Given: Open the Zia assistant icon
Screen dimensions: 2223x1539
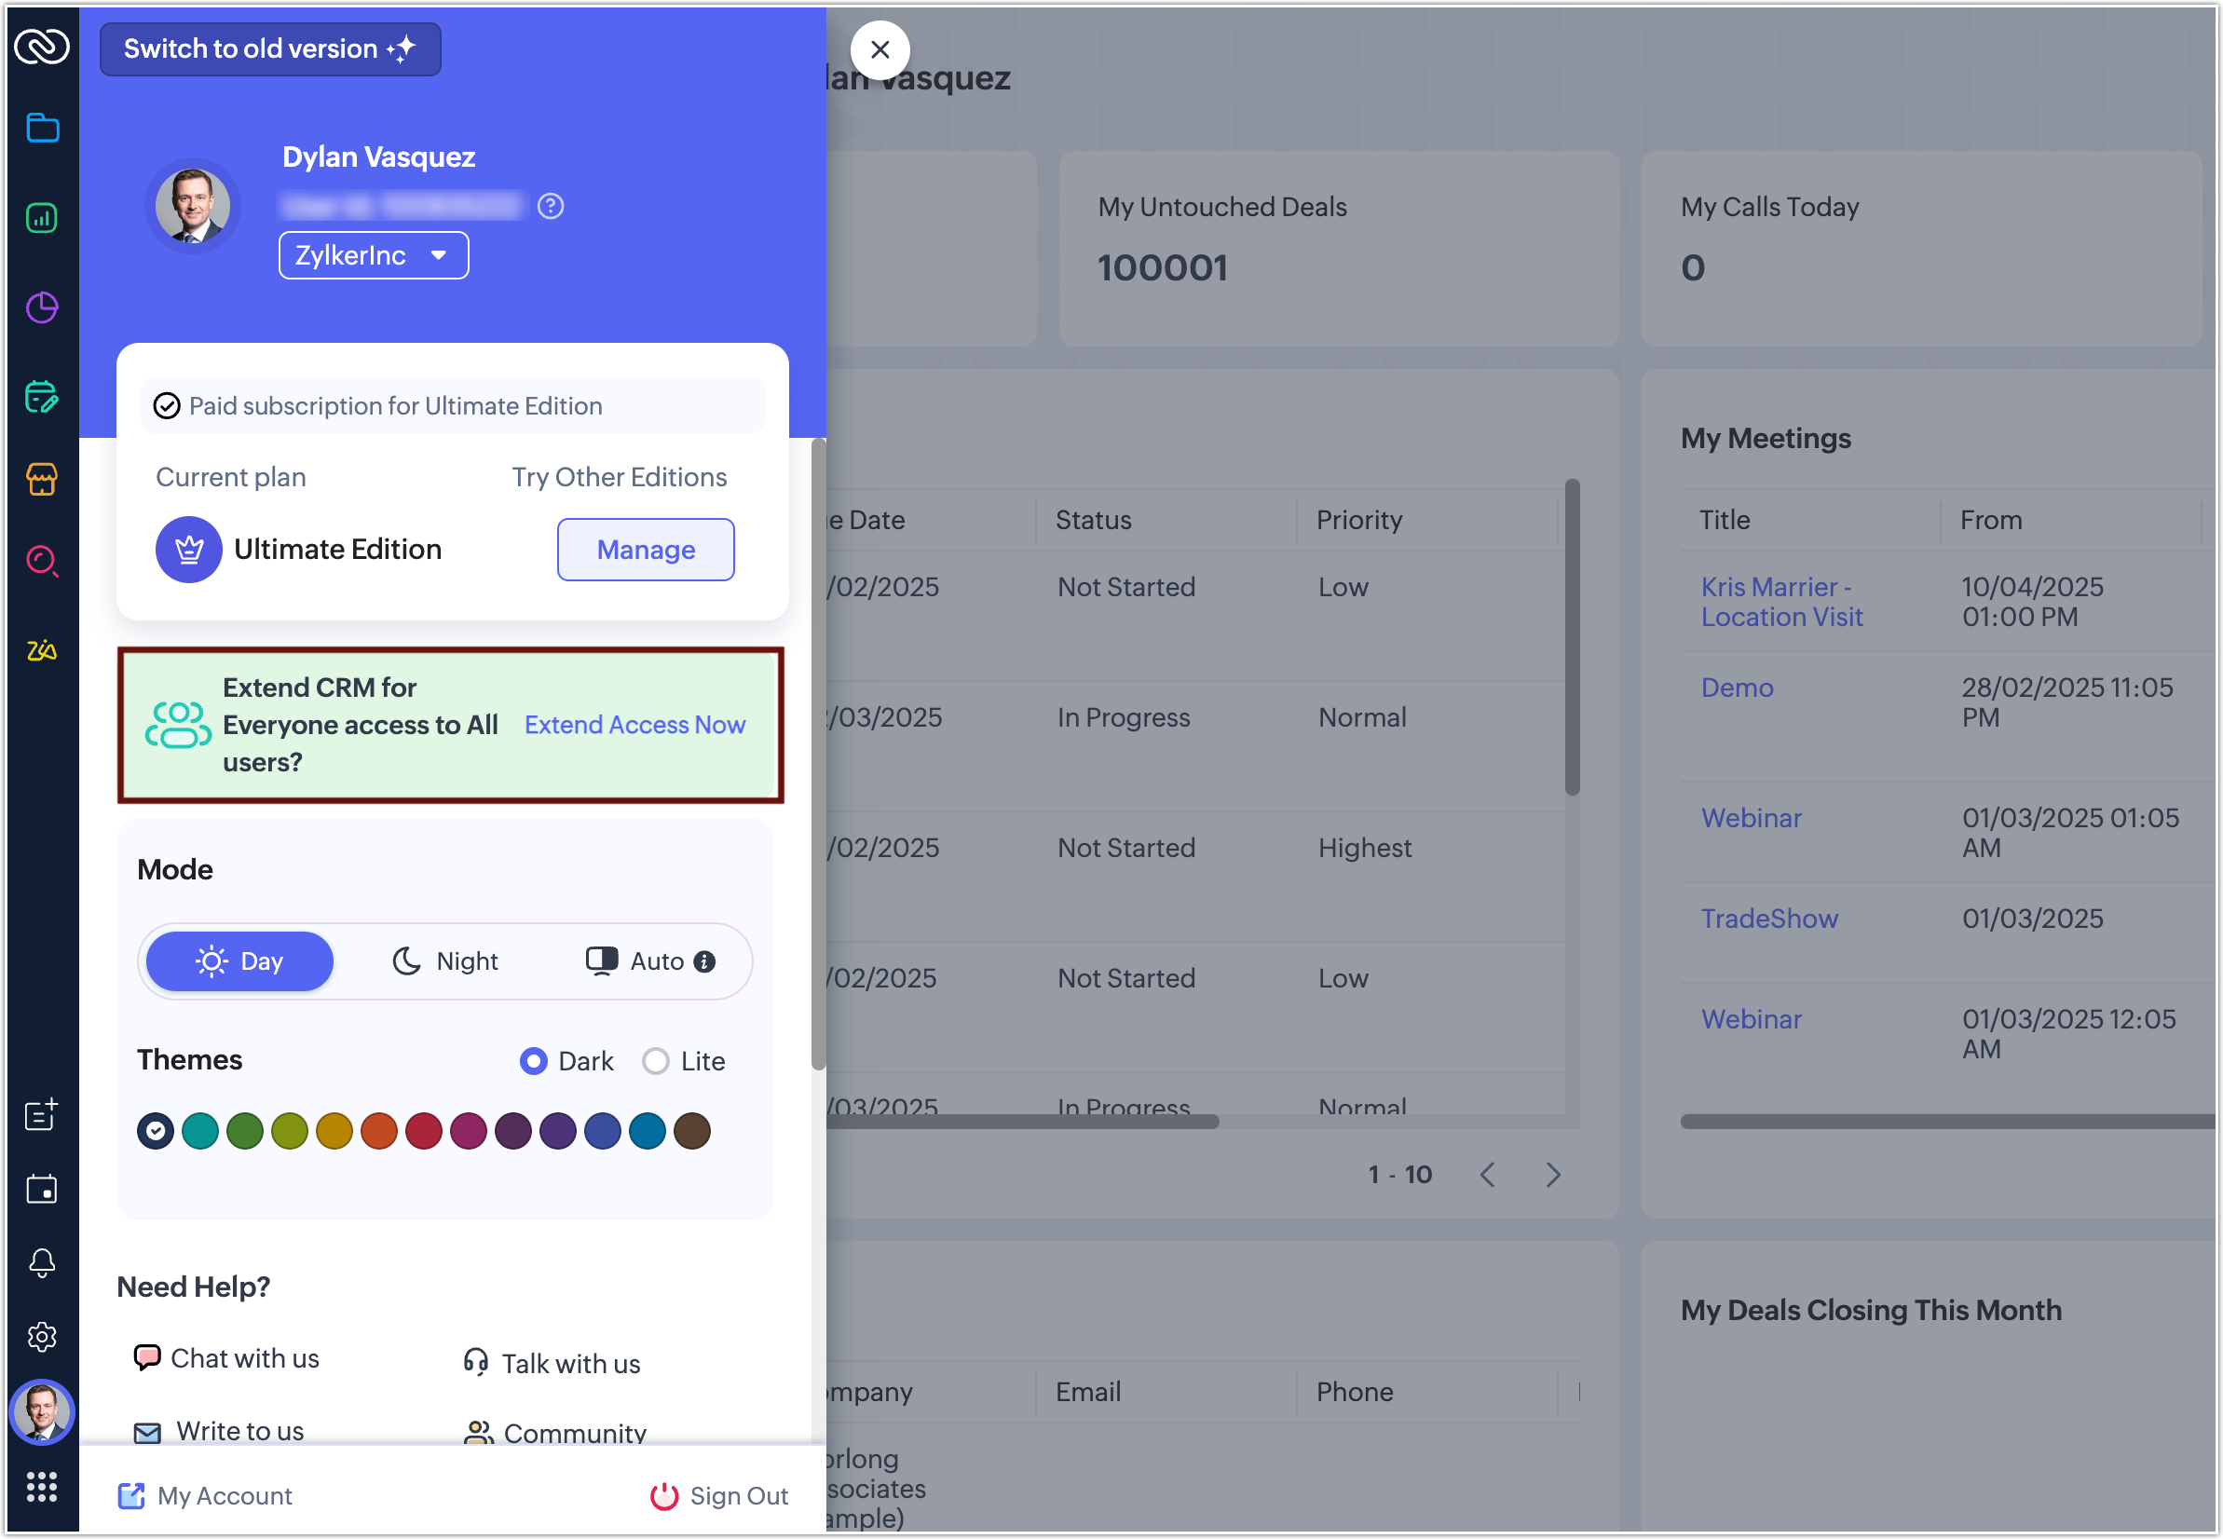Looking at the screenshot, I should pos(43,651).
